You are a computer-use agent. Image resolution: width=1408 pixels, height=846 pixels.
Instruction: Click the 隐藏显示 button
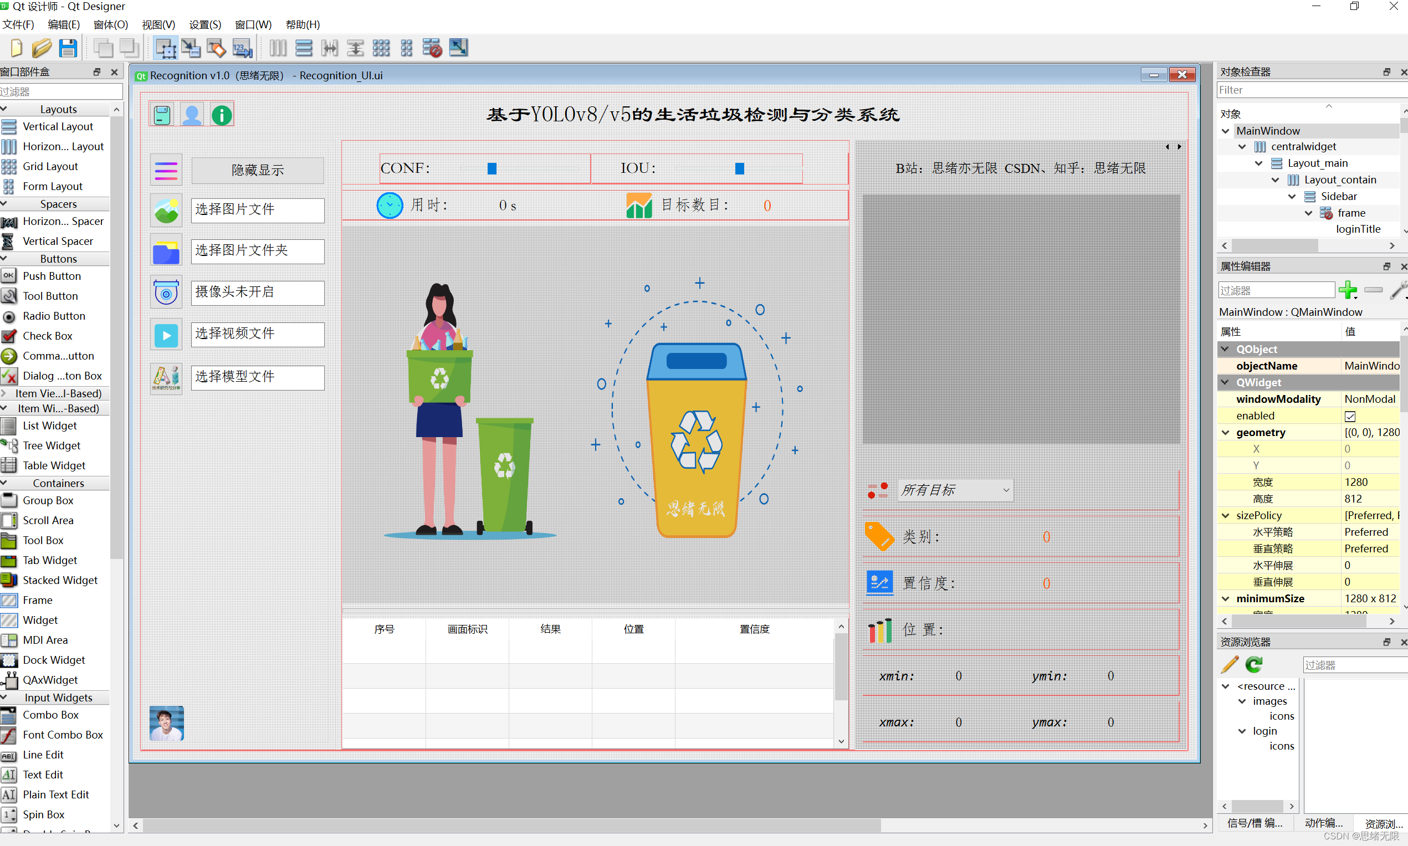coord(258,170)
